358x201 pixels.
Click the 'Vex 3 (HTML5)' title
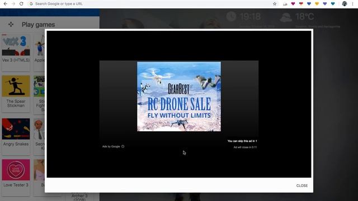point(16,60)
